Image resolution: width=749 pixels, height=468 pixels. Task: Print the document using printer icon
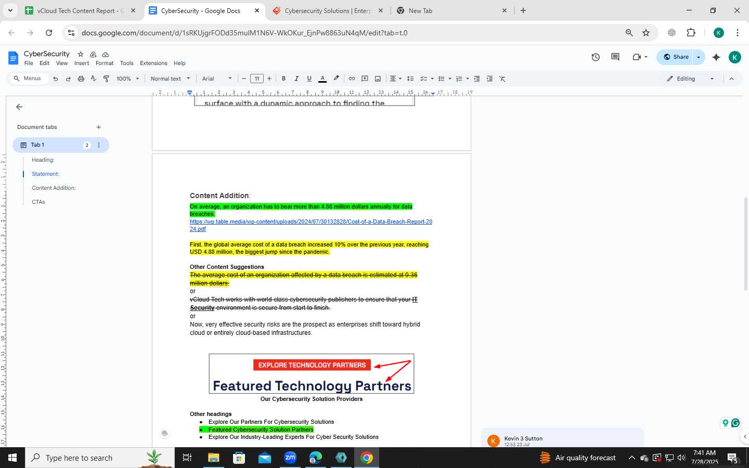pyautogui.click(x=81, y=79)
